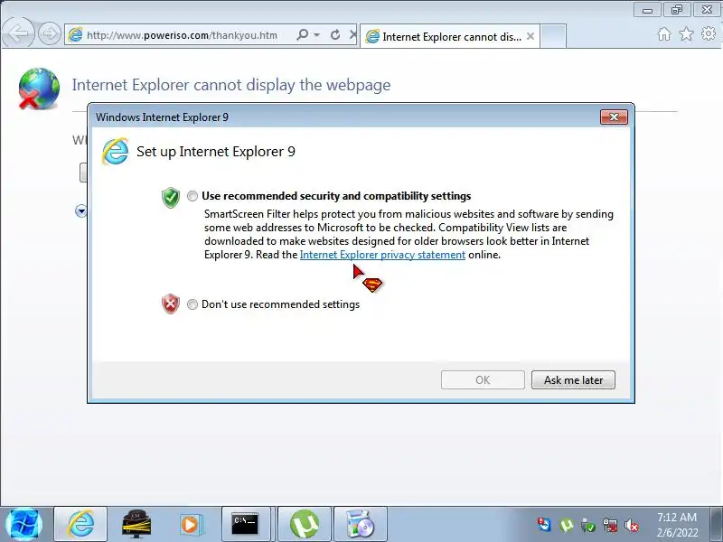Click the globe error icon on page
This screenshot has height=542, width=723.
tap(39, 89)
